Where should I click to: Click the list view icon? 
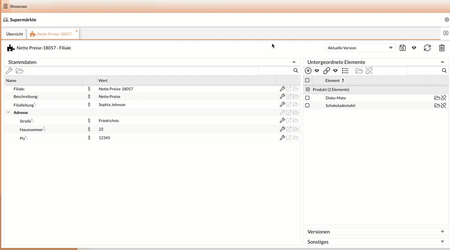345,71
